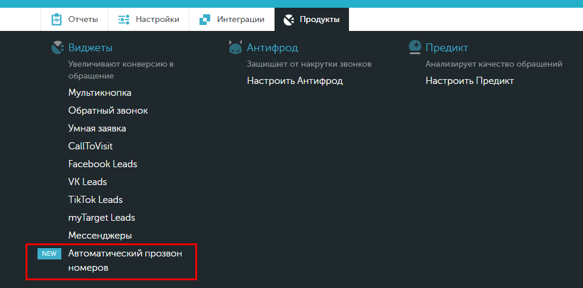Open the Интеграции tab
The image size is (583, 288).
point(232,19)
